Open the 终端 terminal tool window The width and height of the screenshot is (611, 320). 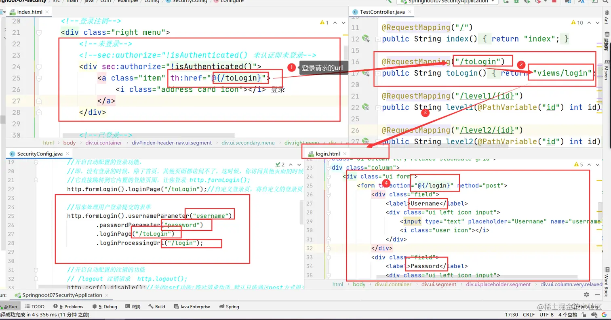tap(133, 307)
